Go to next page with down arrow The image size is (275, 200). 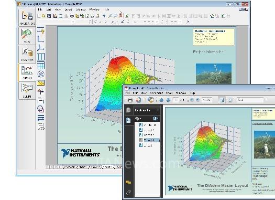[168, 100]
